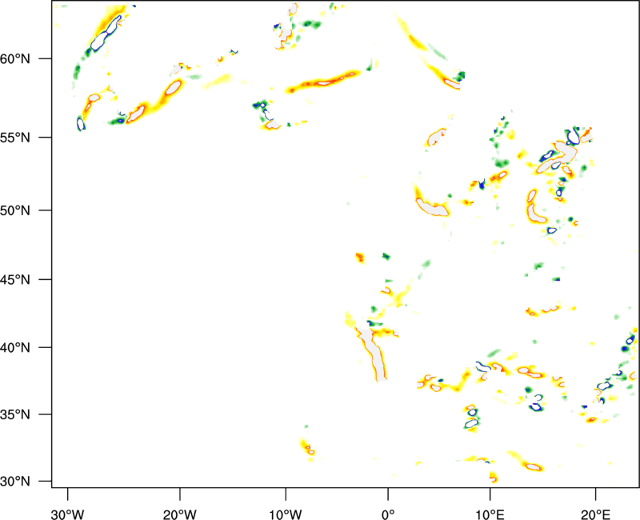640x520 pixels.
Task: Click the 50°N latitude label
Action: coord(15,211)
